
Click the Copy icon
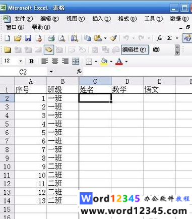point(87,38)
